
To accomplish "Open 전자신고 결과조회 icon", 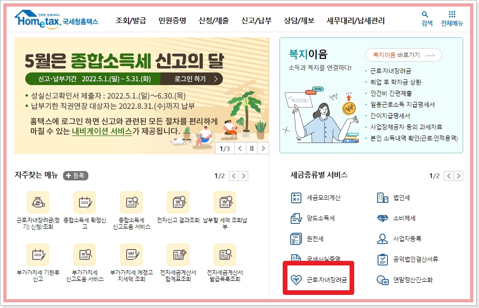I will (x=178, y=202).
